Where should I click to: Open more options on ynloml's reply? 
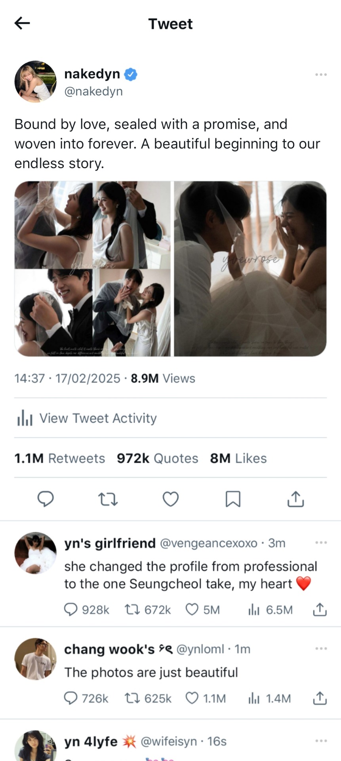point(321,649)
